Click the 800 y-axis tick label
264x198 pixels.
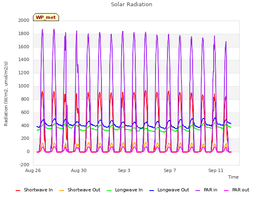coord(25,99)
